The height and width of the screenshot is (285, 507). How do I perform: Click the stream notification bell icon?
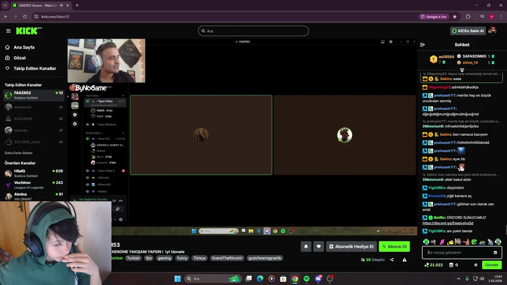[x=306, y=247]
